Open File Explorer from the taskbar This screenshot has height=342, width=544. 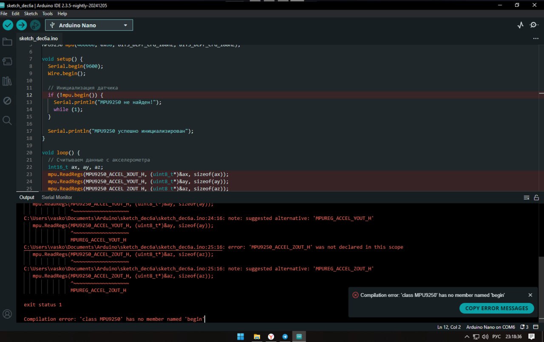(257, 336)
